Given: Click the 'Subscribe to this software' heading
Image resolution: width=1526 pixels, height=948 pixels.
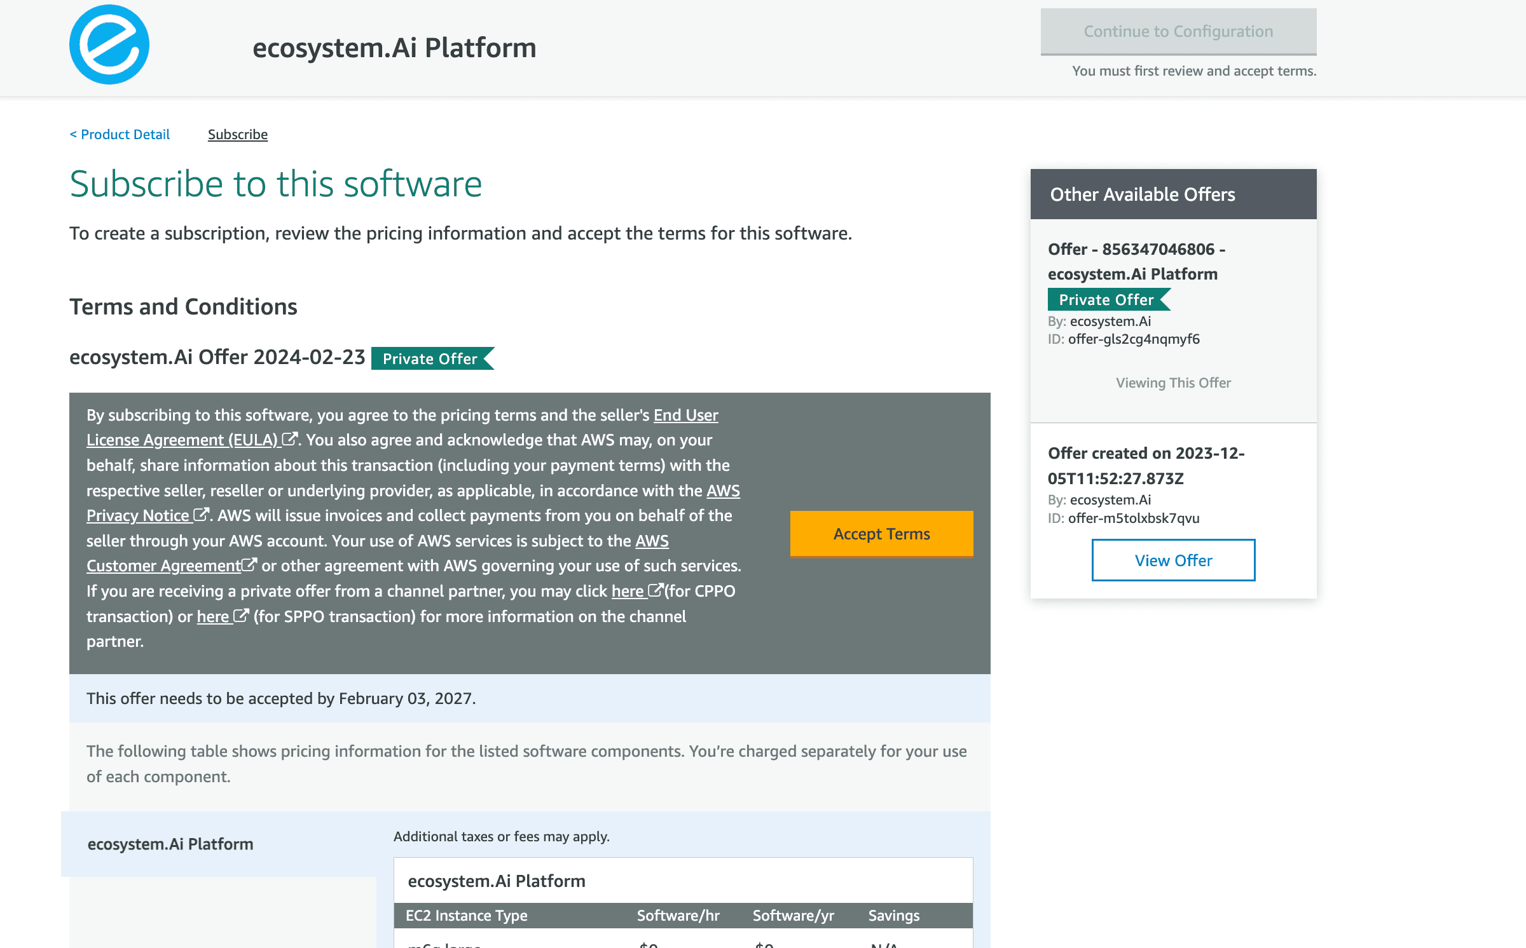Looking at the screenshot, I should click(x=276, y=184).
